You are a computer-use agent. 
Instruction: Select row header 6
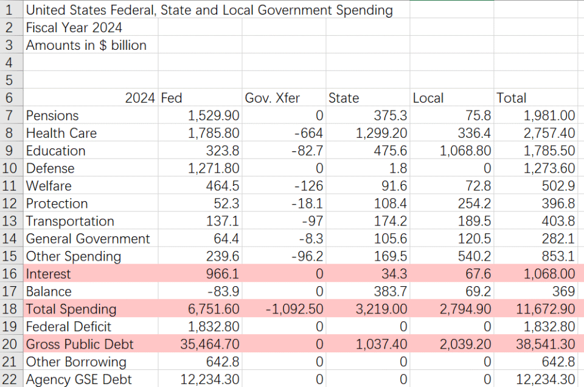(11, 97)
